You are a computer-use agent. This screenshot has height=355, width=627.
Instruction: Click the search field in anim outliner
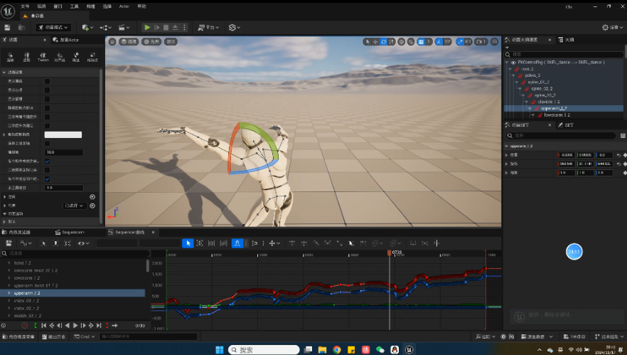coord(564,55)
